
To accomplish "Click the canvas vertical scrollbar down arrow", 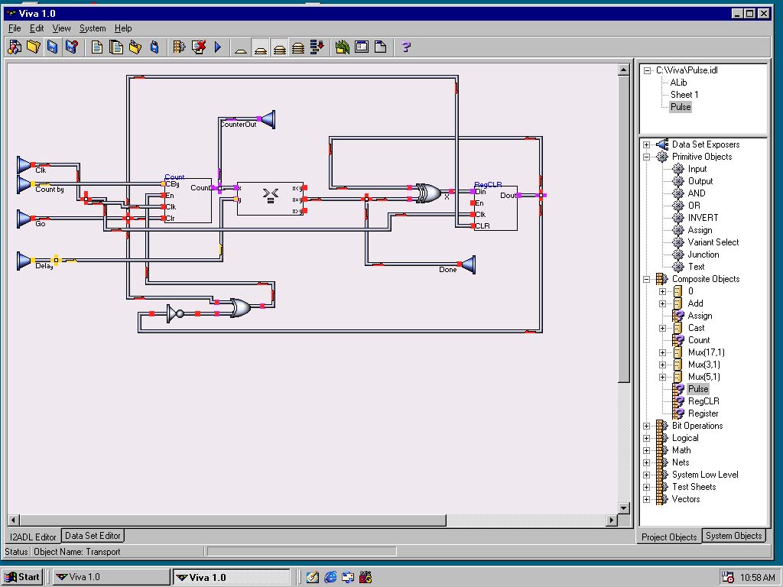I will coord(623,508).
